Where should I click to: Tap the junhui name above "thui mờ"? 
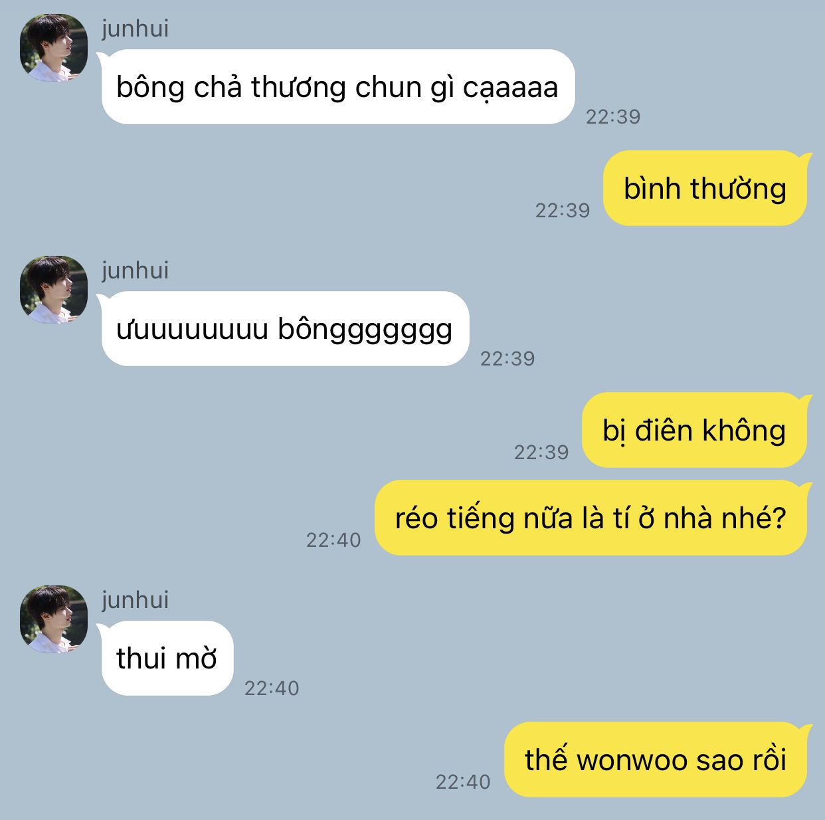[x=135, y=600]
